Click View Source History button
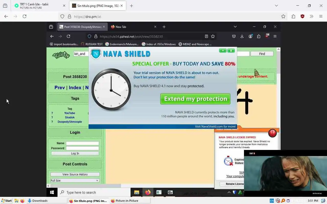The image size is (327, 204). [x=75, y=174]
